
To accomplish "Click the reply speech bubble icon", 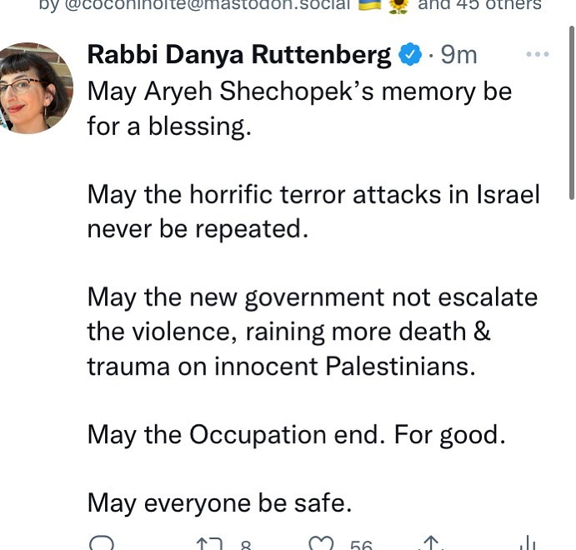I will tap(101, 543).
